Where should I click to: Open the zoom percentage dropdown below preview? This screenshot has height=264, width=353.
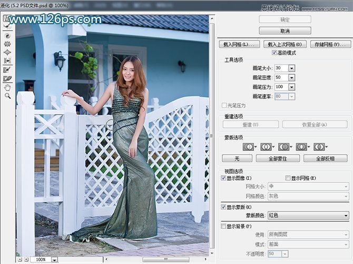[x=54, y=259]
